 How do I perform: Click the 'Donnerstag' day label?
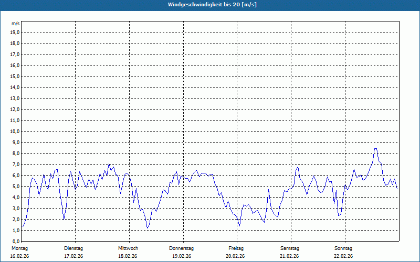181,248
